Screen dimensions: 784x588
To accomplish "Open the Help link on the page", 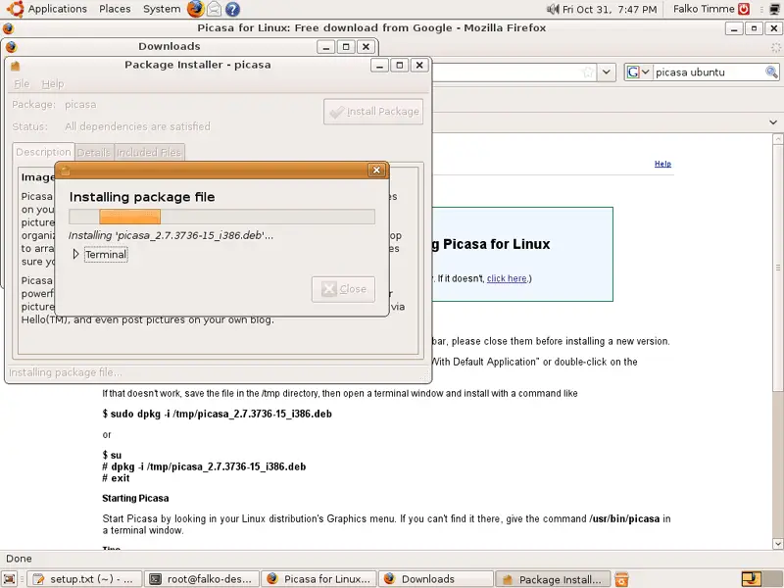I will point(662,164).
